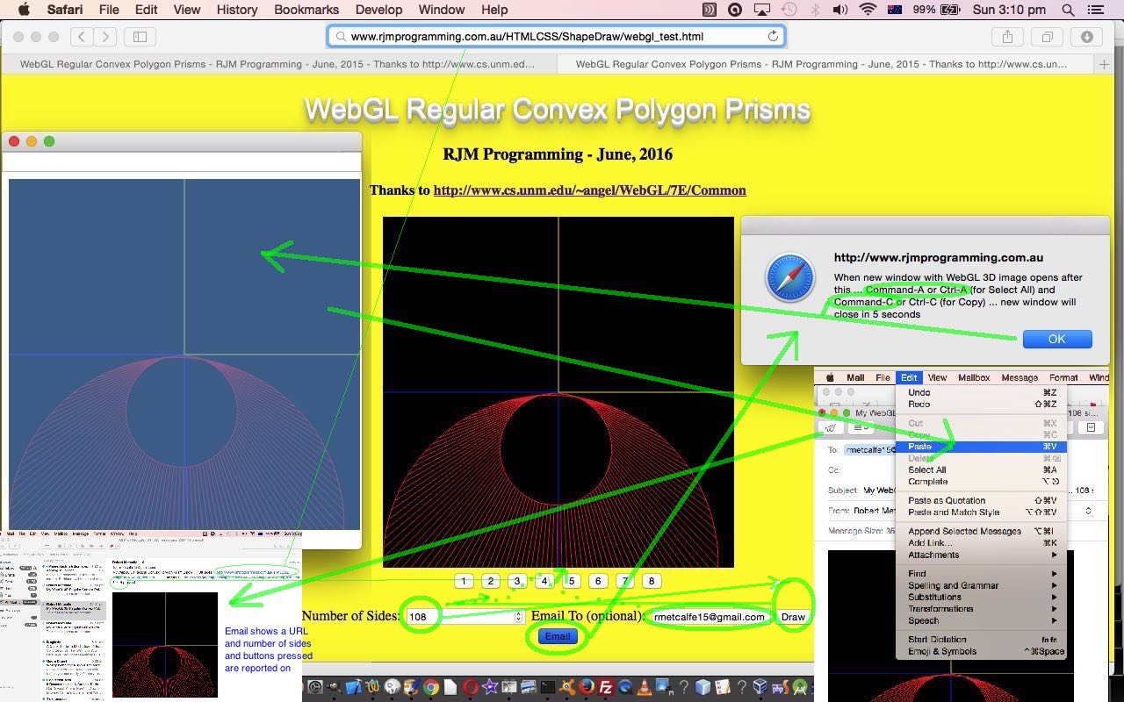
Task: Click the Email To input field
Action: [x=709, y=617]
